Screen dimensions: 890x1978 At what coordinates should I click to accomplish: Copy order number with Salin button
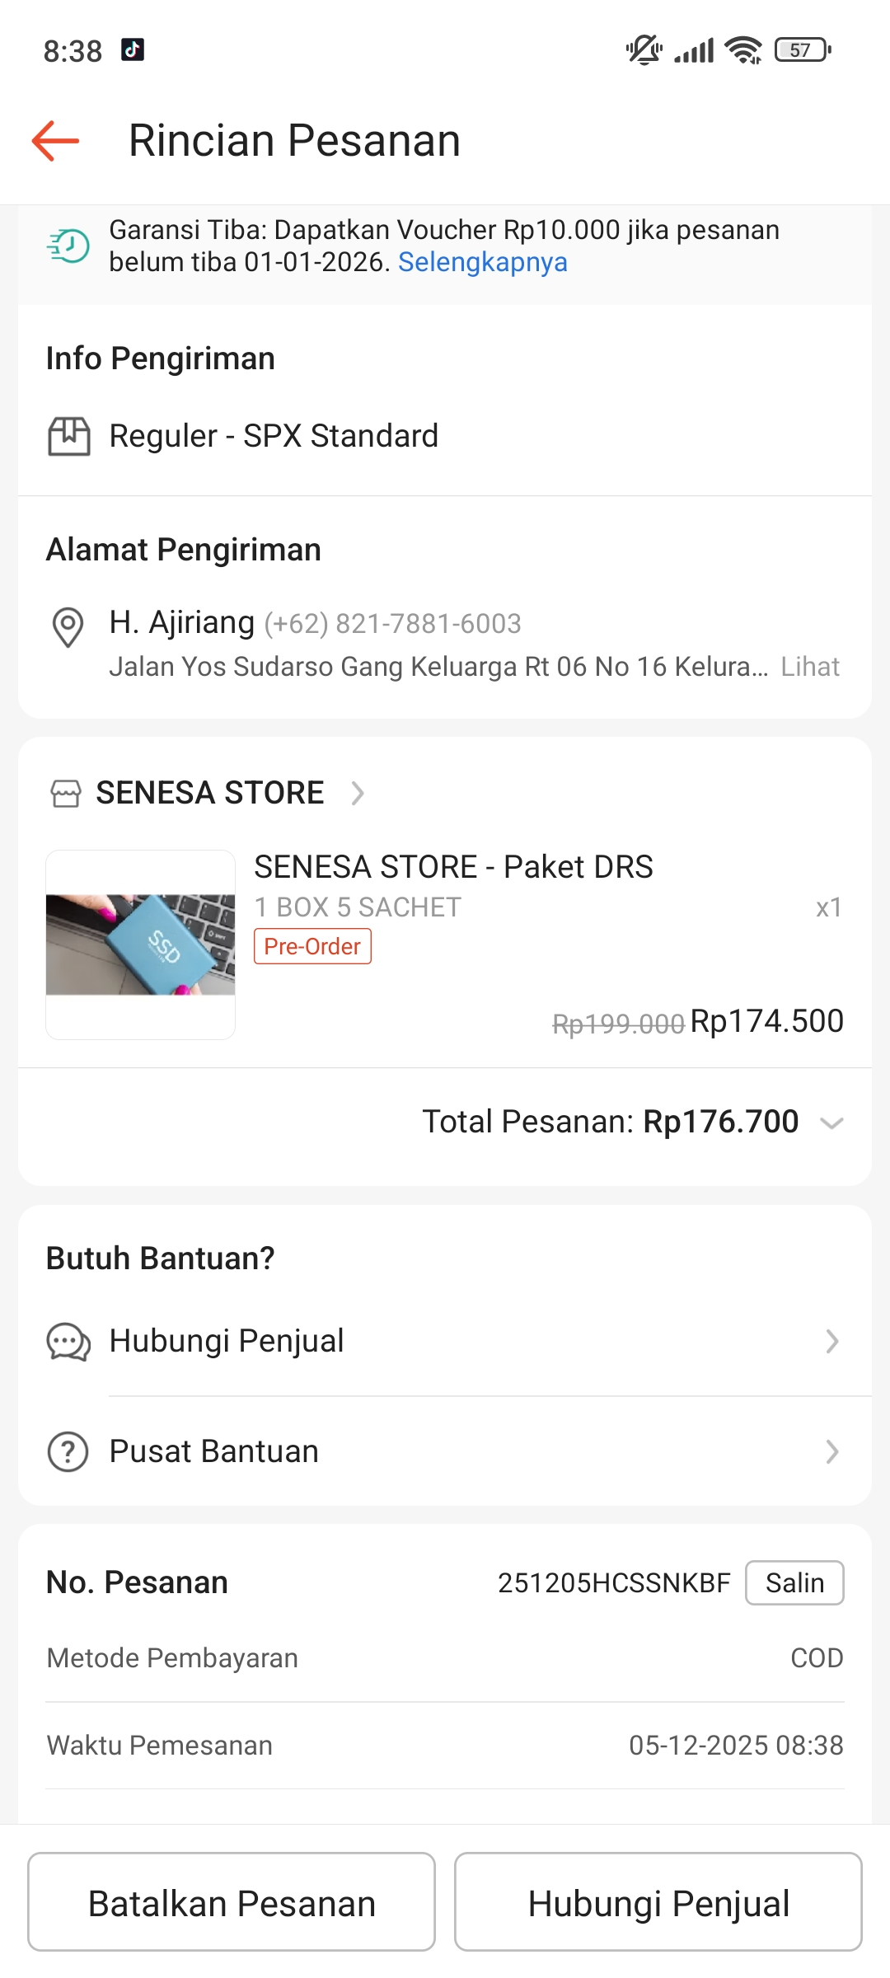click(x=794, y=1582)
